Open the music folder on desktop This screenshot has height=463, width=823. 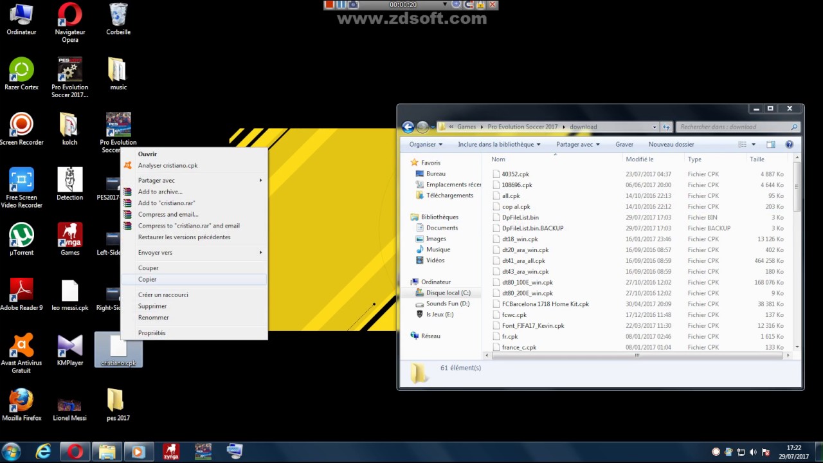coord(118,74)
